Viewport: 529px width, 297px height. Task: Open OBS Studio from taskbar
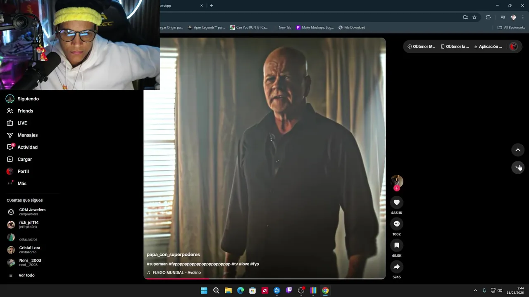tap(301, 290)
